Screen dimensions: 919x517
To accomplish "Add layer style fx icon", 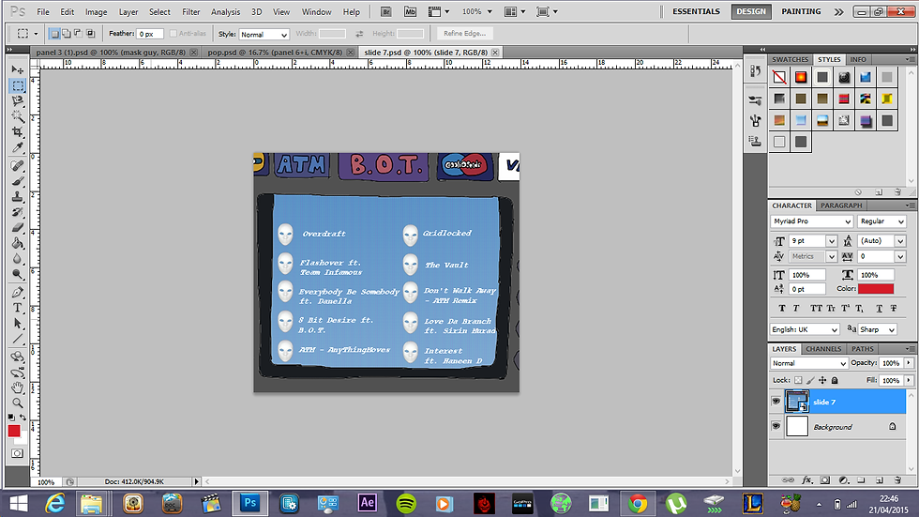I will coord(807,480).
